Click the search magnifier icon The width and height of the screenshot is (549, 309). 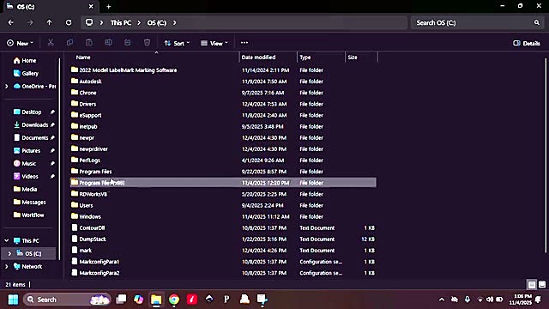point(537,22)
